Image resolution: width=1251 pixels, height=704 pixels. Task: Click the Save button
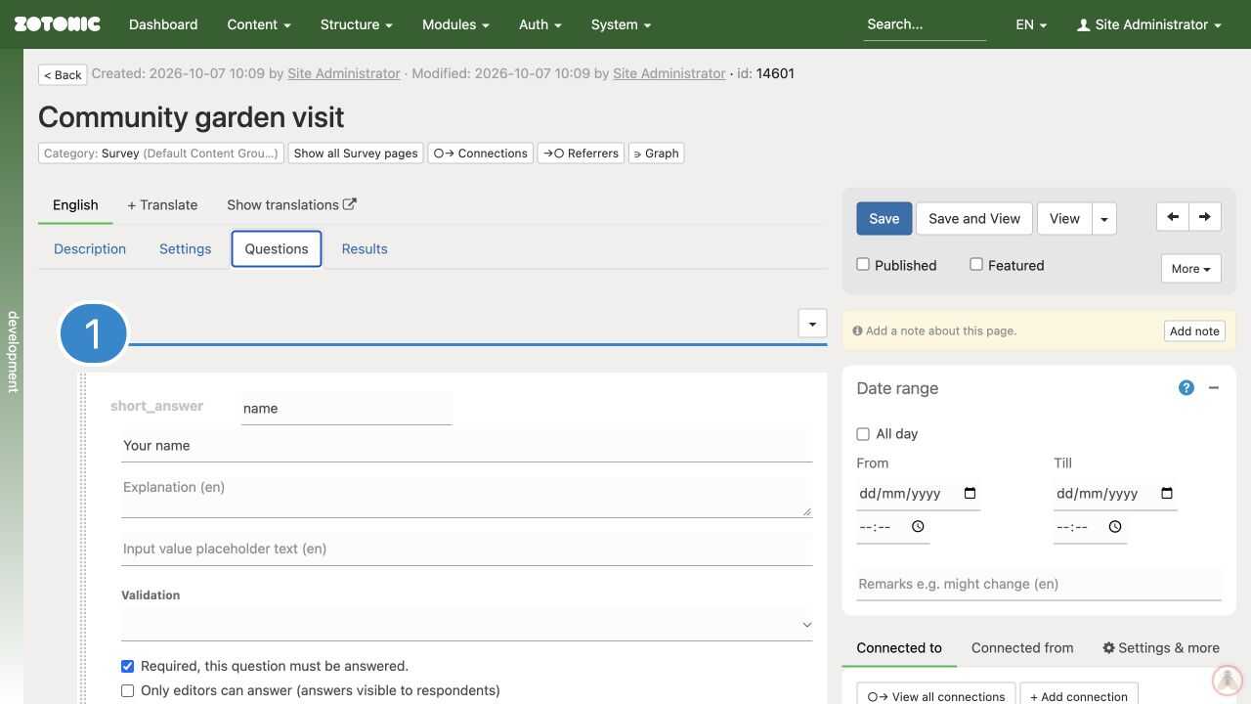pyautogui.click(x=884, y=218)
